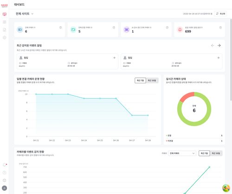Show help tooltip on the 699 alarms card
The height and width of the screenshot is (194, 232).
(x=220, y=27)
